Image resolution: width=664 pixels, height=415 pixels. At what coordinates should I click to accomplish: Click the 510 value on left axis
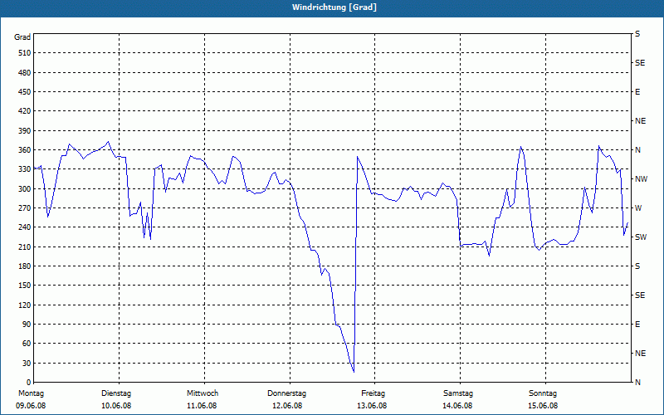pos(24,53)
